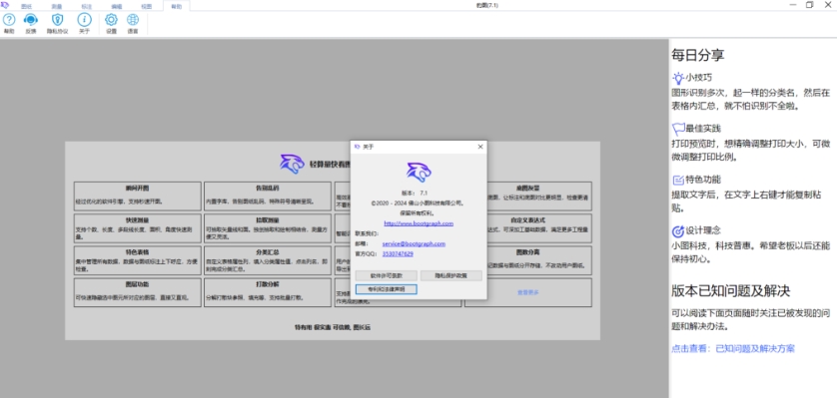Click the 自定义表达式 feature card

tap(539, 228)
